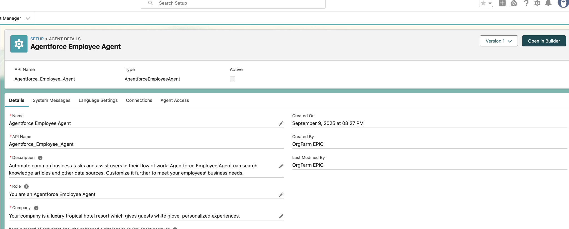
Task: Follow the SETUP breadcrumb link
Action: 37,39
